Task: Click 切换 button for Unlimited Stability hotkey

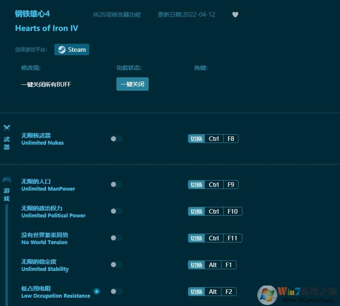Action: (x=196, y=265)
